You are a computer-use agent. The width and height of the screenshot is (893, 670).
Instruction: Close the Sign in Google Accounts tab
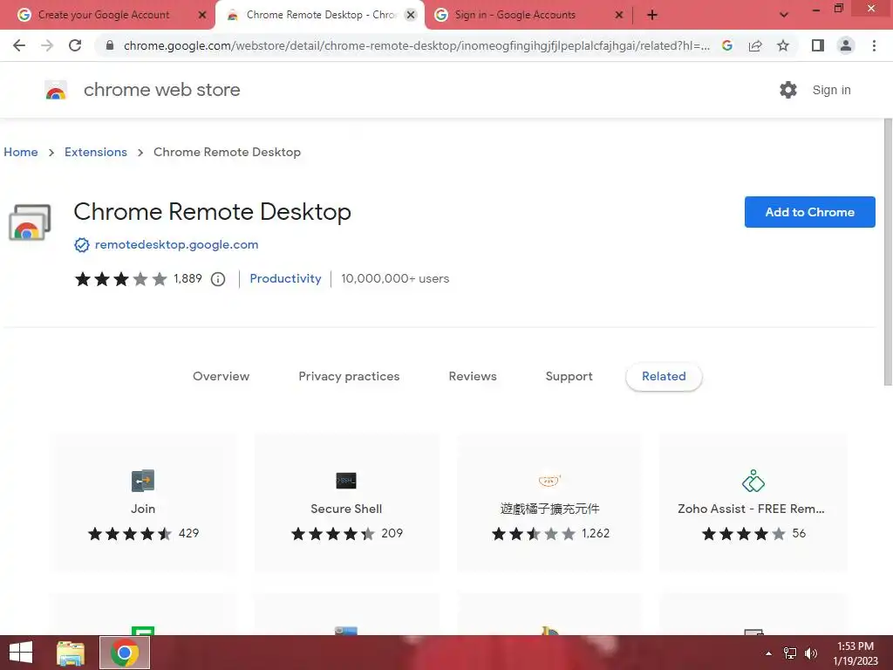click(619, 15)
